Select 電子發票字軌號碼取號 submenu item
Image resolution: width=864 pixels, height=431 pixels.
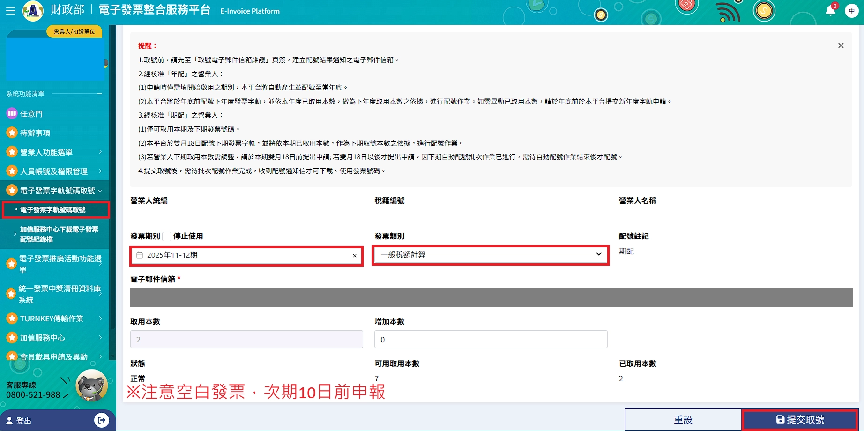coord(55,210)
